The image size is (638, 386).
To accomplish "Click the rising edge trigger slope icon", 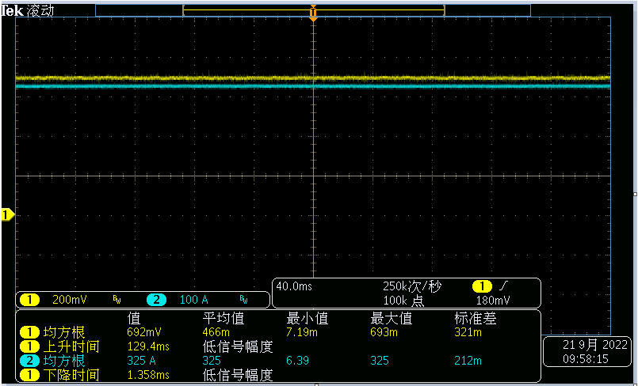I will tap(503, 286).
